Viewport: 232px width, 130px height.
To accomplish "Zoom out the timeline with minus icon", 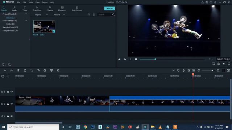I will [x=199, y=70].
